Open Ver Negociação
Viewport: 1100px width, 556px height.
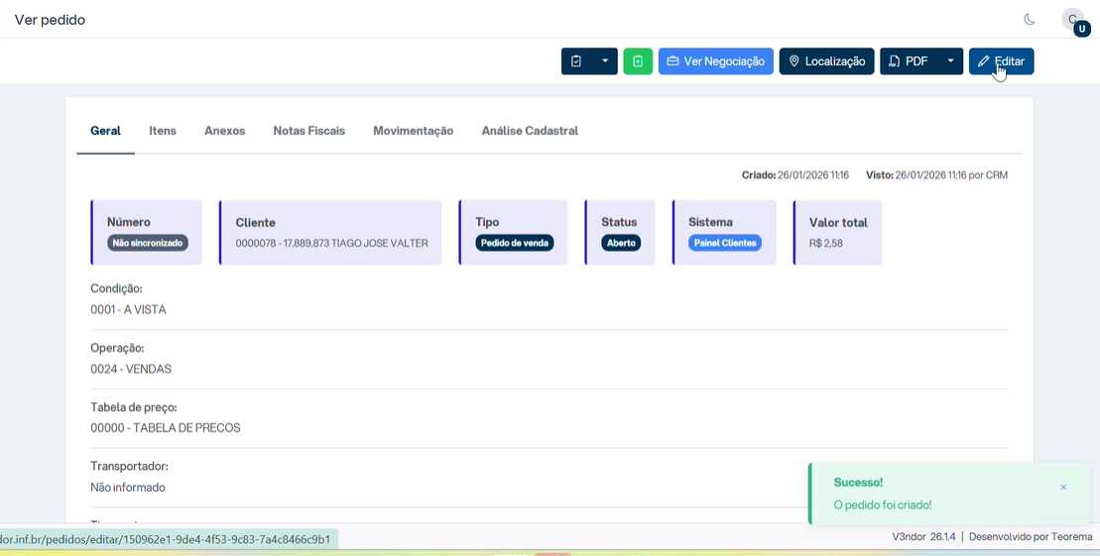(715, 61)
